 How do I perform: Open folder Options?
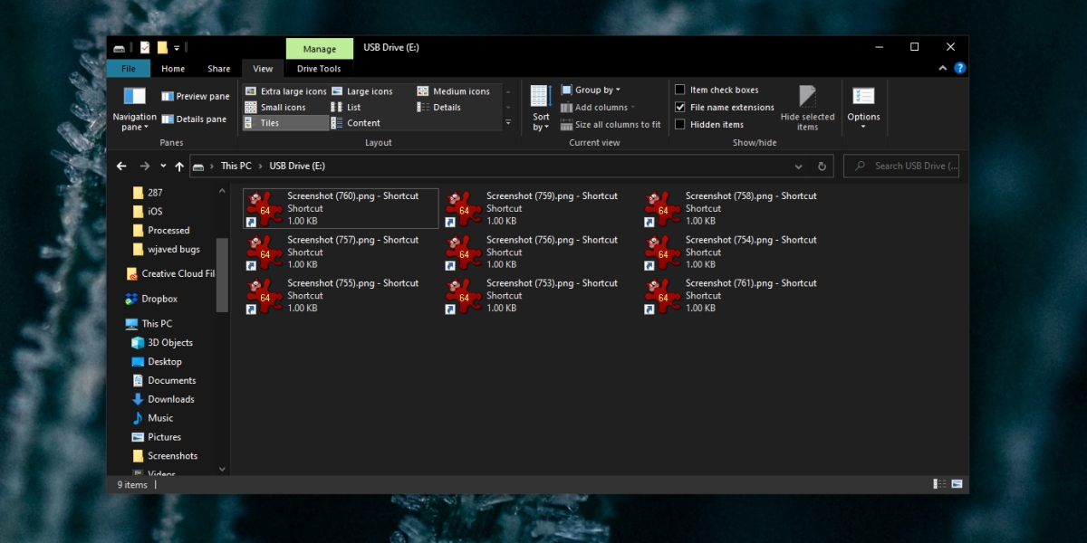[863, 109]
